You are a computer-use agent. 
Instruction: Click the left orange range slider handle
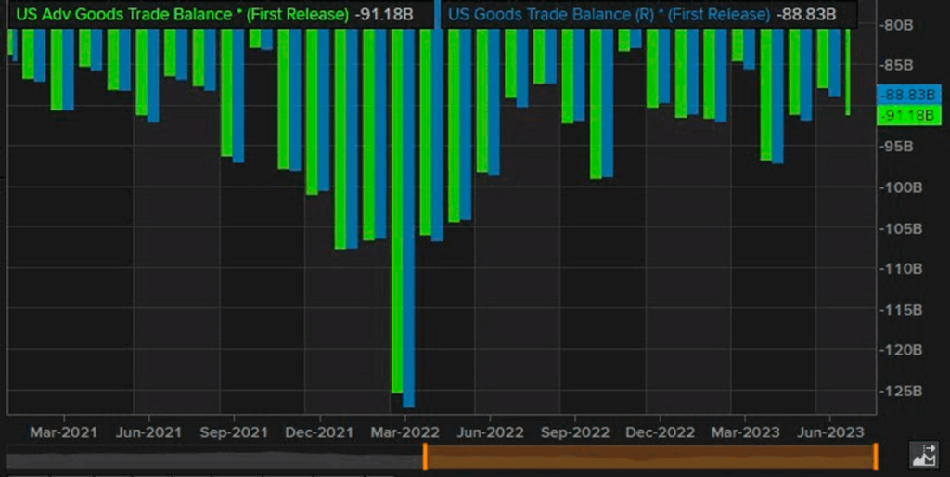425,456
